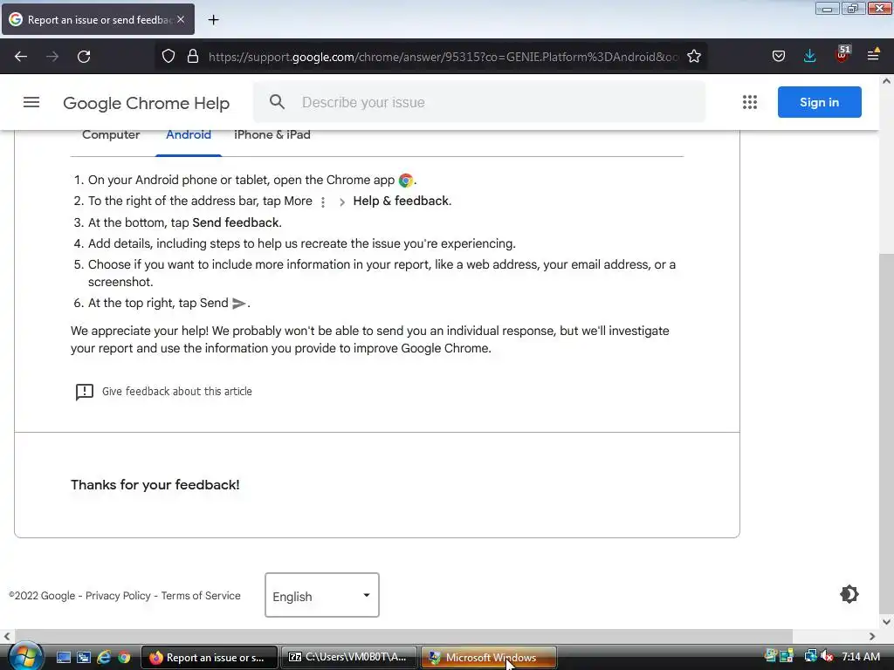The width and height of the screenshot is (894, 670).
Task: Open a new browser tab
Action: [x=213, y=20]
